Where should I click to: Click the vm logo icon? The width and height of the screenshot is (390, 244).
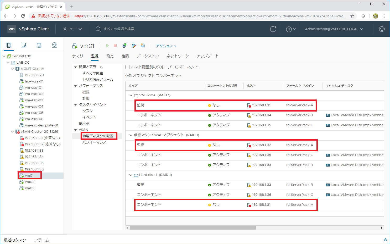12,29
